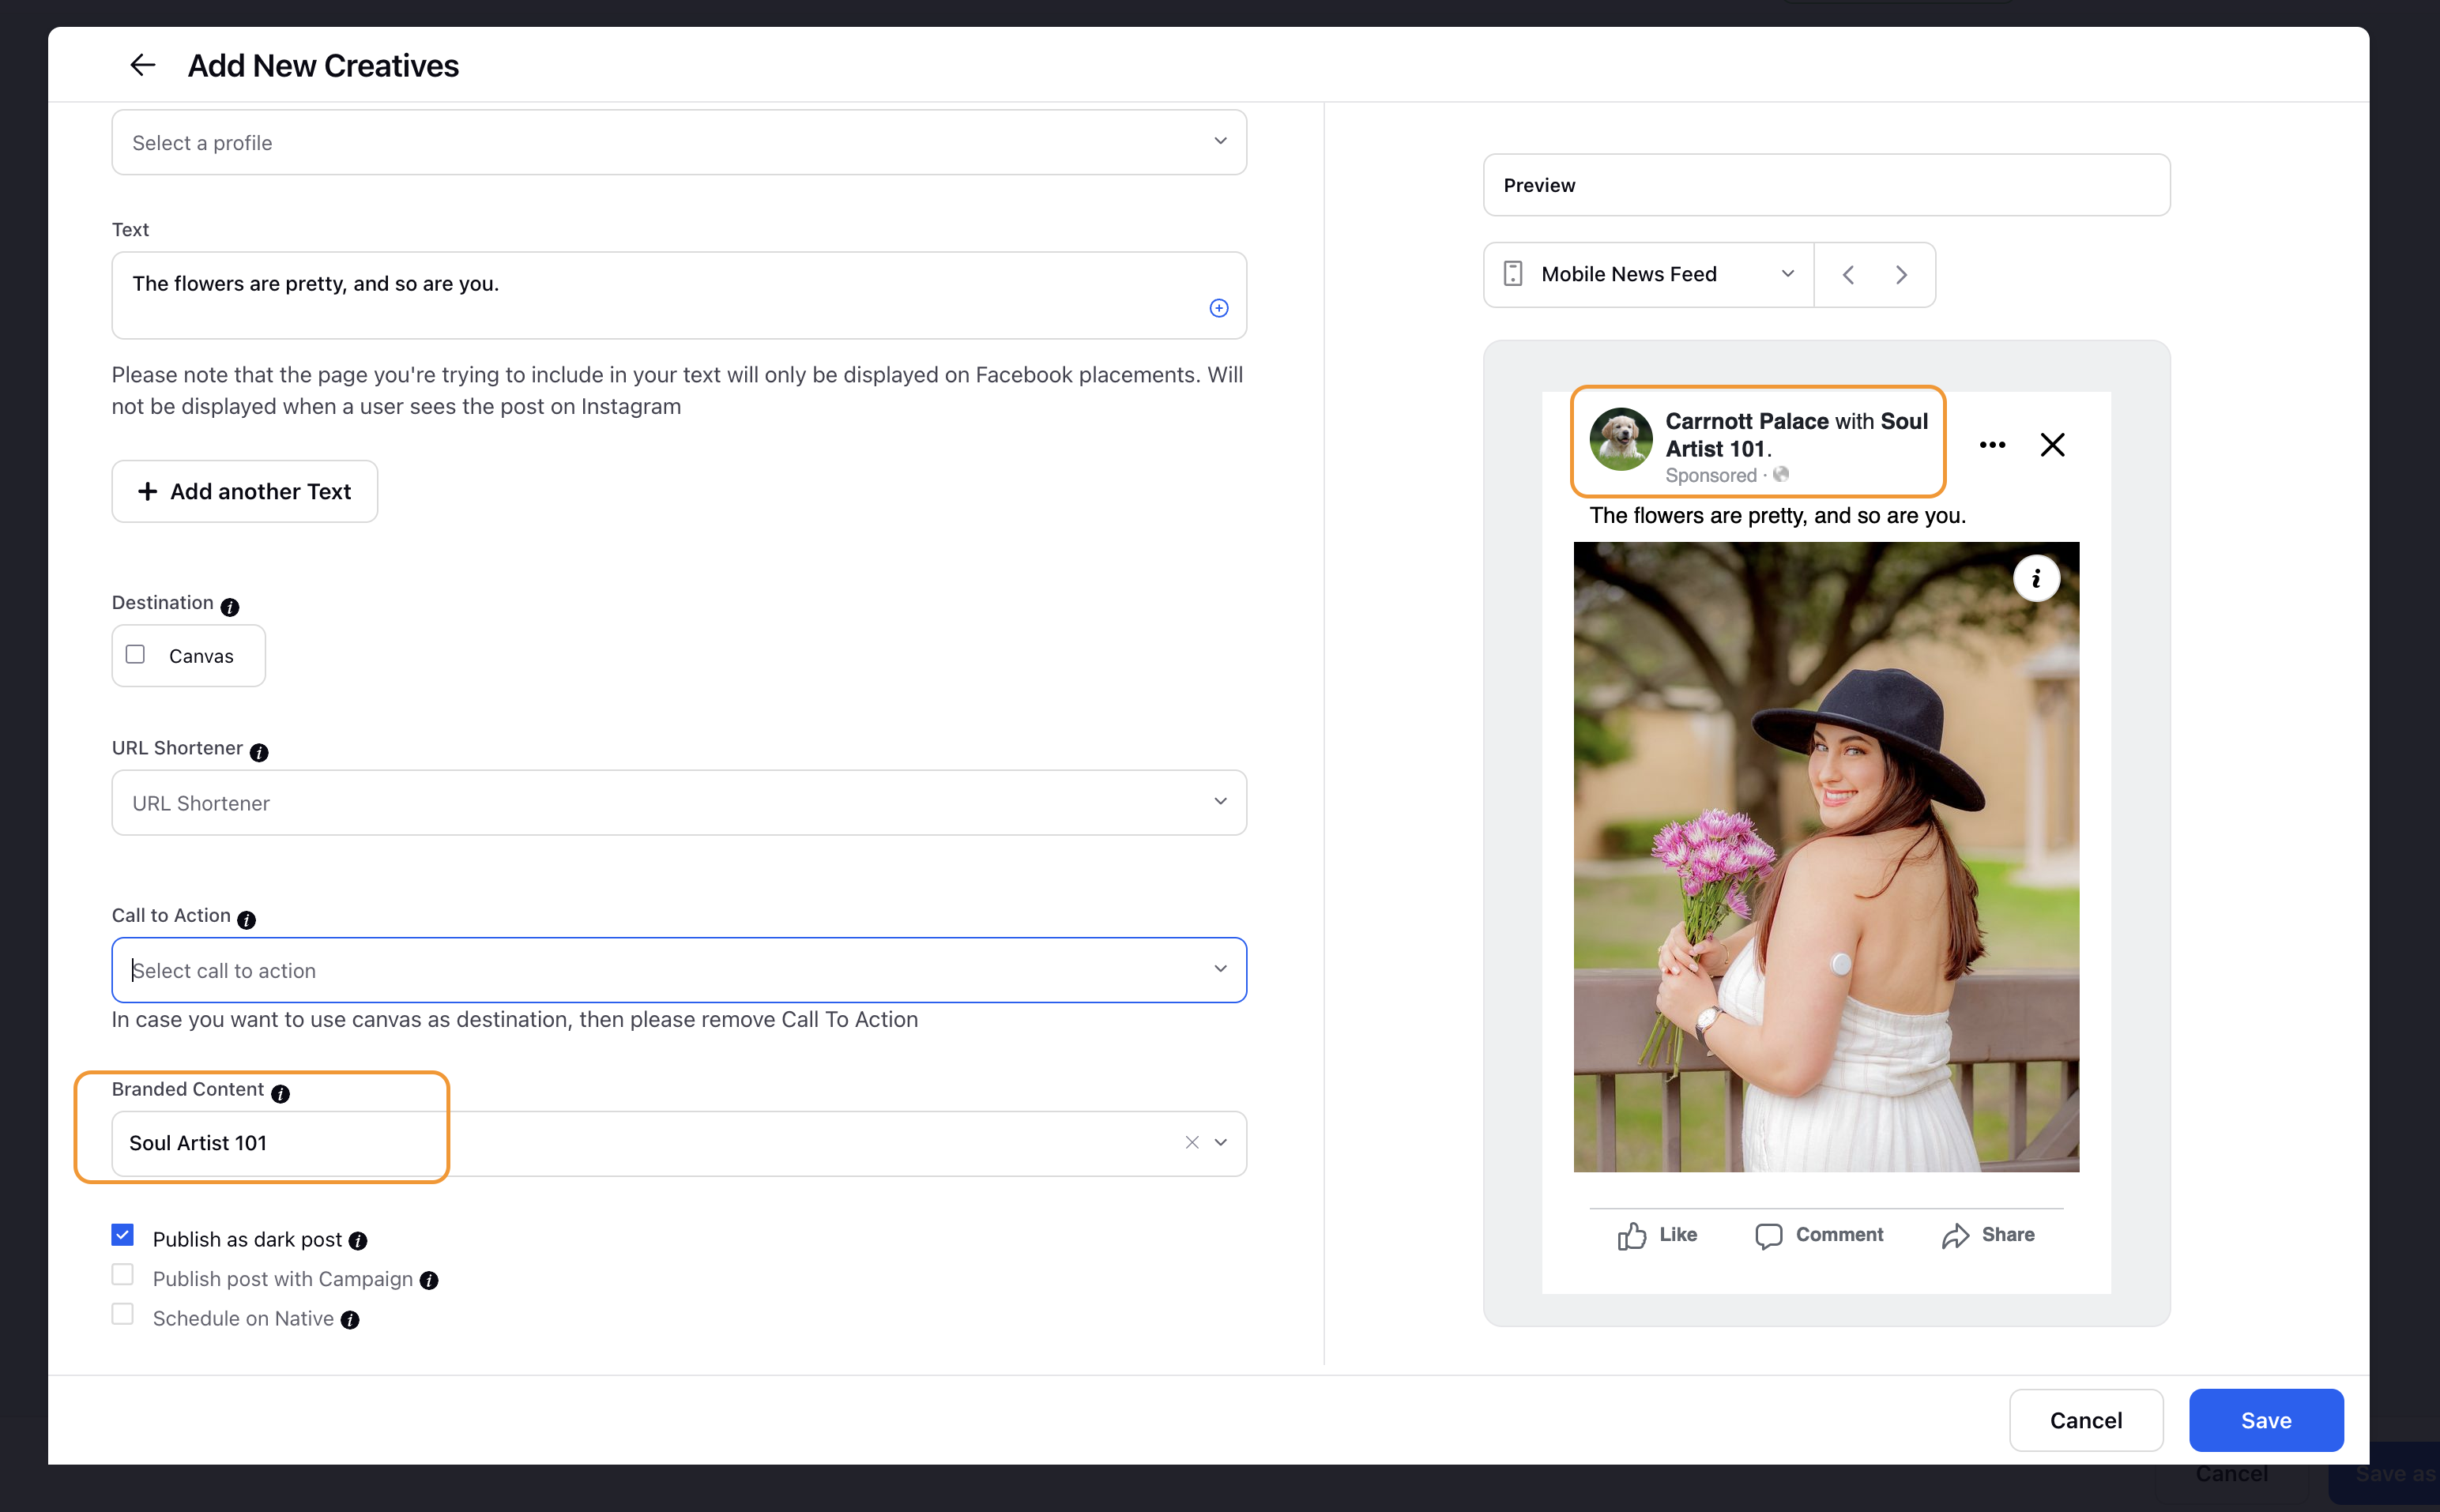Click the blue plus icon in Text field

pyautogui.click(x=1219, y=308)
